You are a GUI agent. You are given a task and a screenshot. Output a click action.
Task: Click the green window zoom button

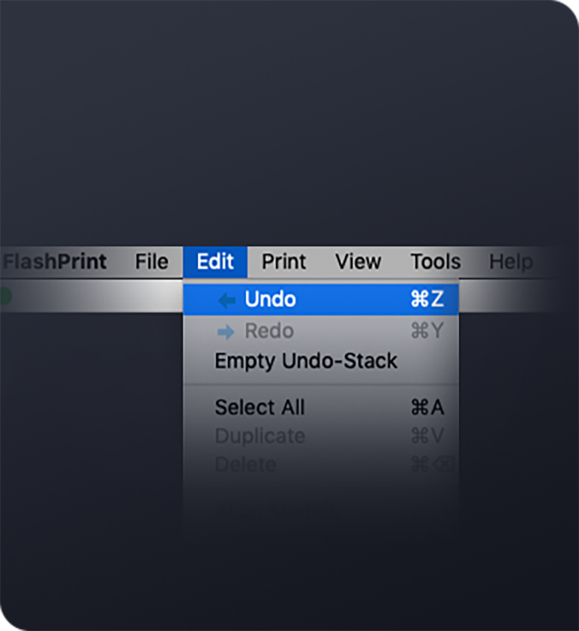click(4, 297)
